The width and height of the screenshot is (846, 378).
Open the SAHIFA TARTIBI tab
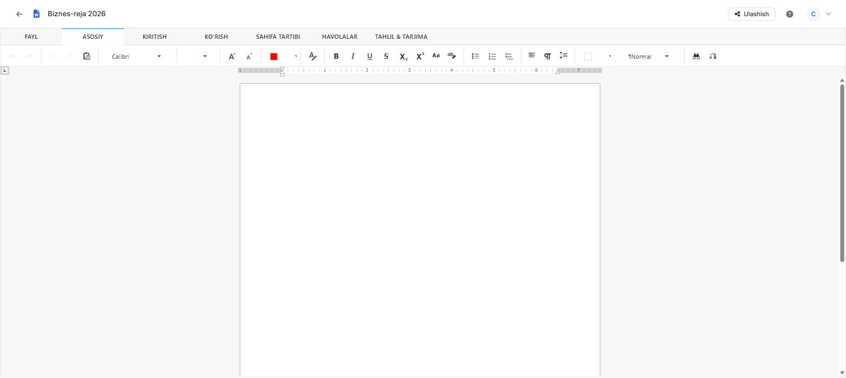tap(278, 37)
